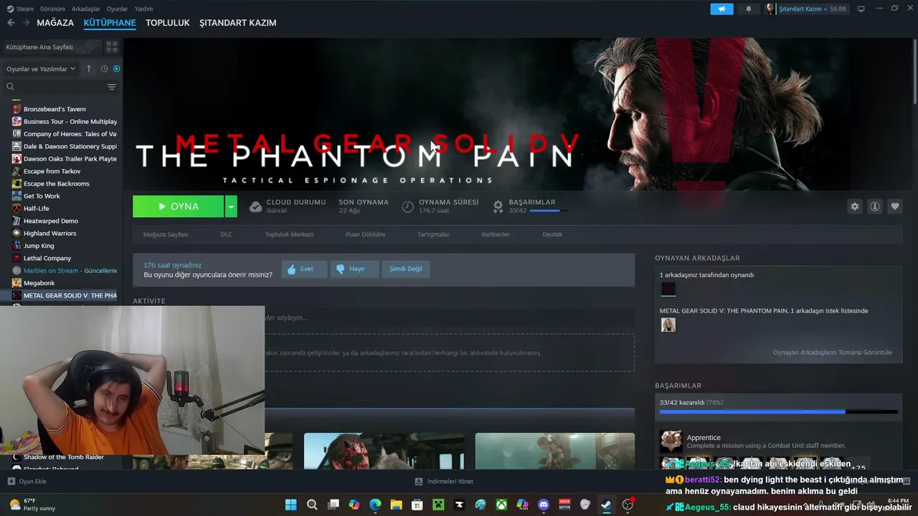The height and width of the screenshot is (516, 918).
Task: Open İndirmeleri Yönet downloads manager
Action: click(x=444, y=482)
